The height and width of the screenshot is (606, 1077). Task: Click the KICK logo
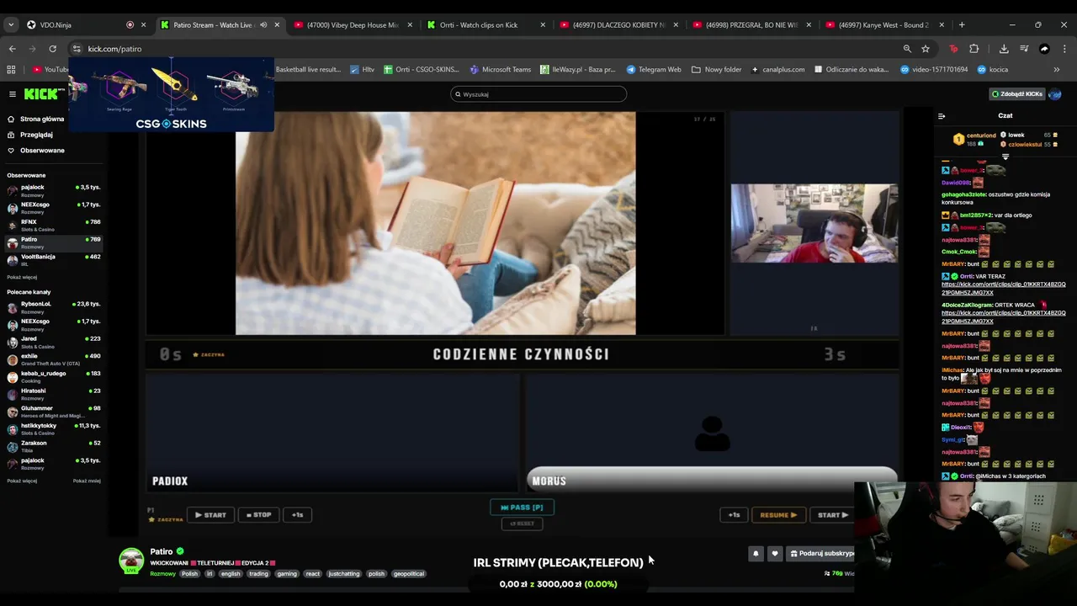(x=41, y=94)
